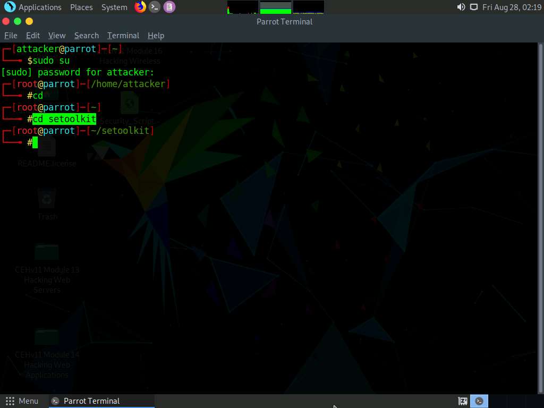Open Firefox from the top panel
This screenshot has width=544, height=408.
140,7
